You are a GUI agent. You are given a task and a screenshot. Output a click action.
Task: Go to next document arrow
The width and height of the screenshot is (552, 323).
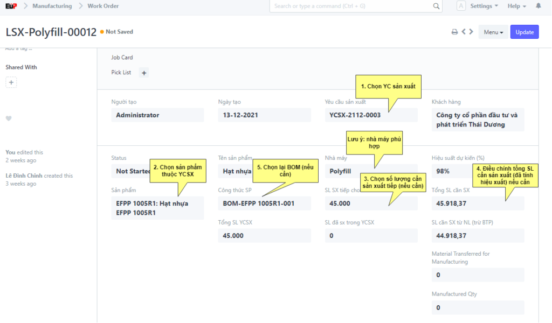[471, 32]
